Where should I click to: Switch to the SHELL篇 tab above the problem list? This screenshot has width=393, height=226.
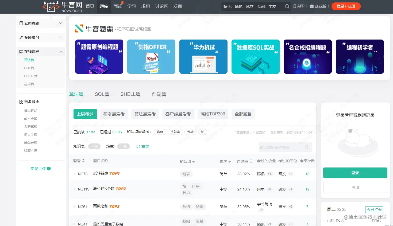click(130, 94)
